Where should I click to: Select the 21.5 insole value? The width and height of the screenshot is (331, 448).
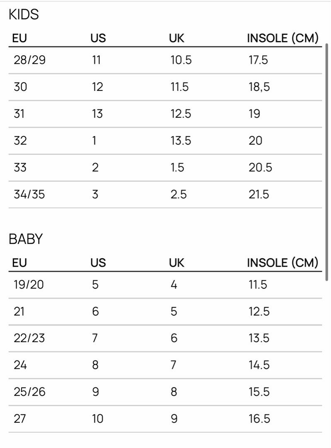coord(259,194)
